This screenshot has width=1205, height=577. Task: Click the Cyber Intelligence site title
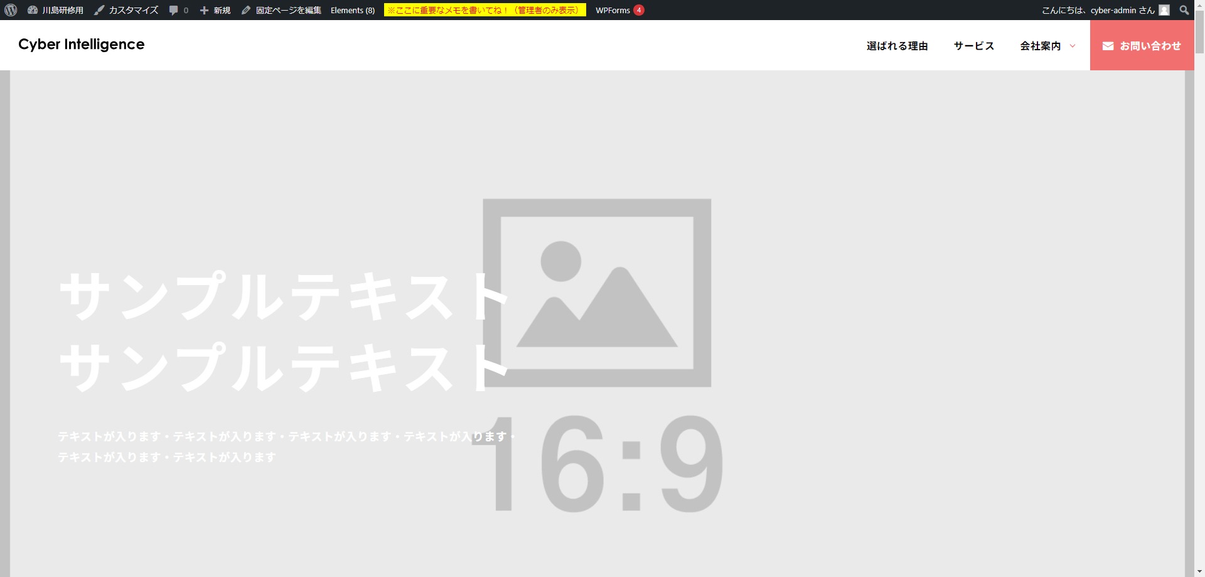[x=82, y=45]
